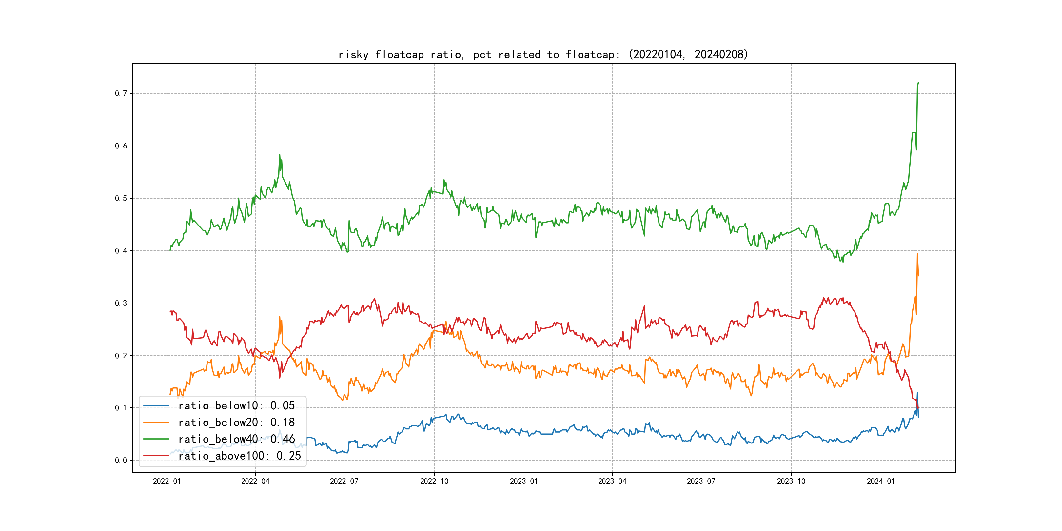Select the 'ratio_above100: 0.25' legend label

[240, 456]
